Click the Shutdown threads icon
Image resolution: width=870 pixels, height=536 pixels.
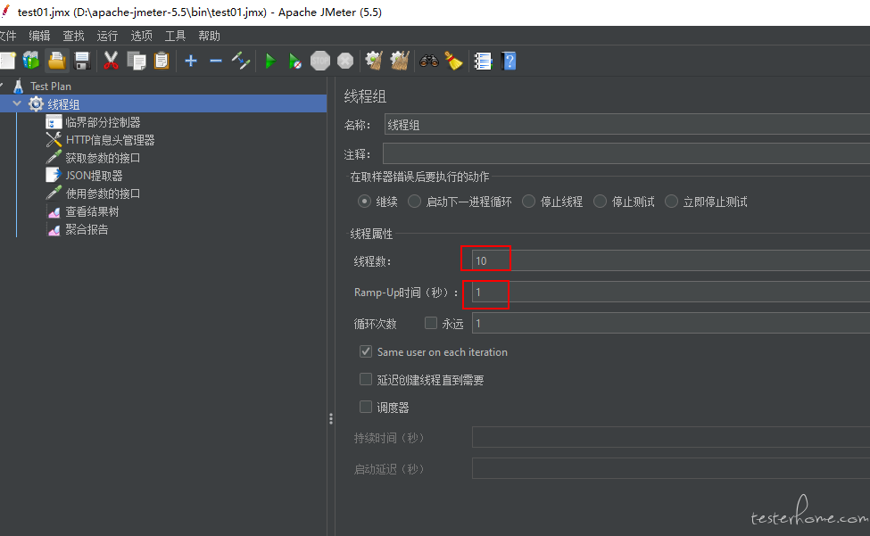point(345,61)
